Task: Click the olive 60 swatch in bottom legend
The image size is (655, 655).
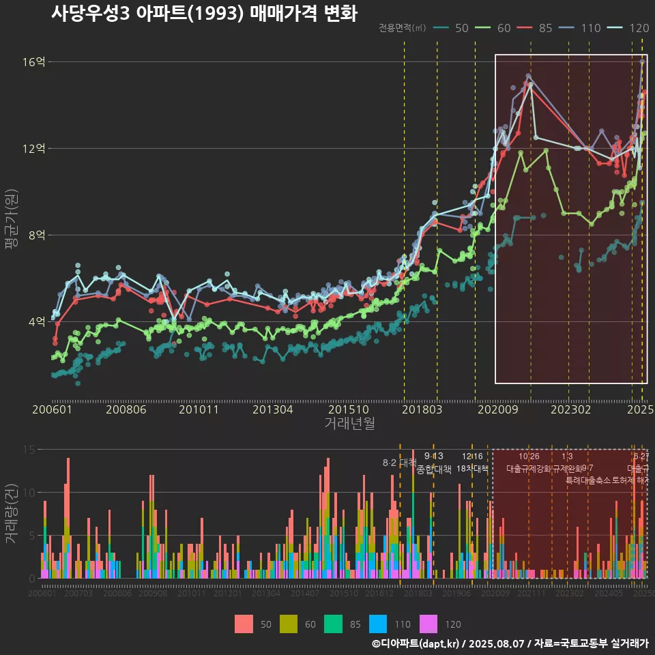Action: pyautogui.click(x=288, y=624)
